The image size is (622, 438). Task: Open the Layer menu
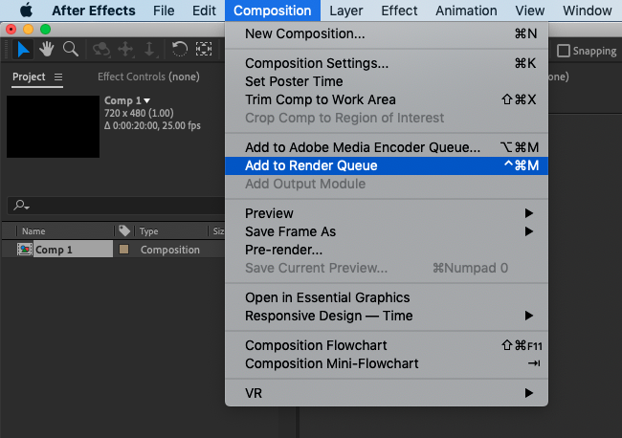click(x=345, y=11)
